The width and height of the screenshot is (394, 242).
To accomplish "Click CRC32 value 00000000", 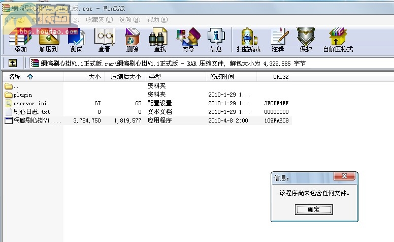I will 276,112.
